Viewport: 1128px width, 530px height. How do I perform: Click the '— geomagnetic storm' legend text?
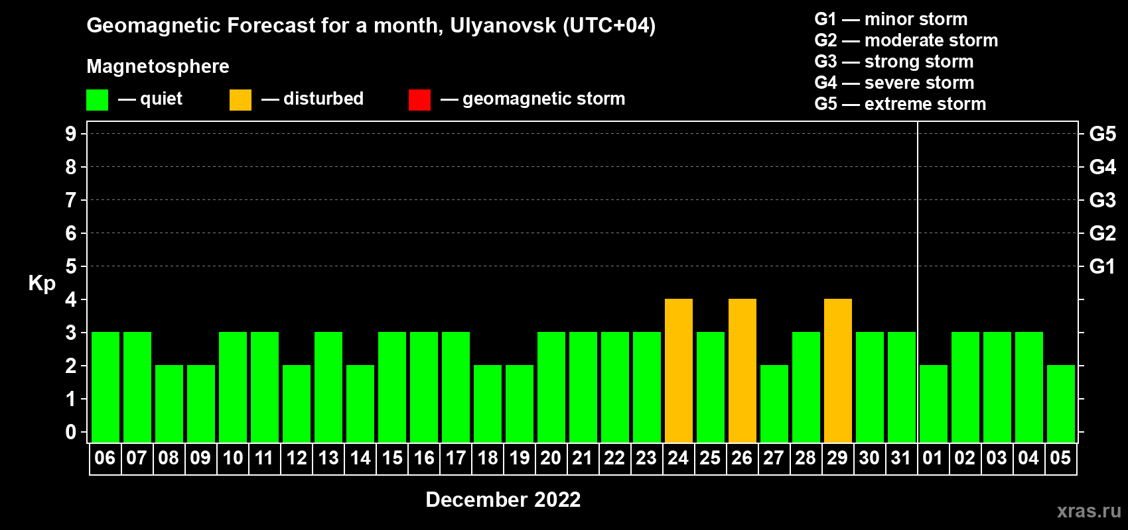pos(533,99)
